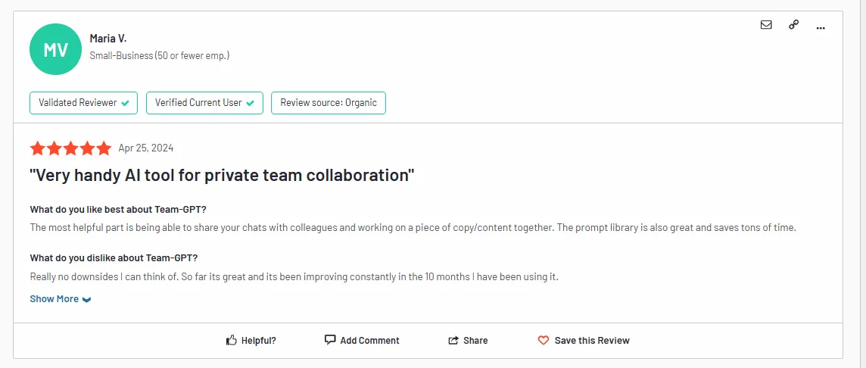The width and height of the screenshot is (866, 368).
Task: Click the Review source: Organic badge
Action: click(328, 103)
